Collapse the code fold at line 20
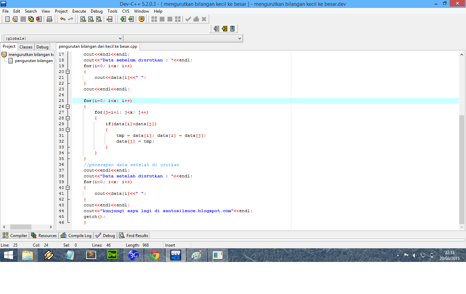466x294 pixels. click(x=68, y=72)
